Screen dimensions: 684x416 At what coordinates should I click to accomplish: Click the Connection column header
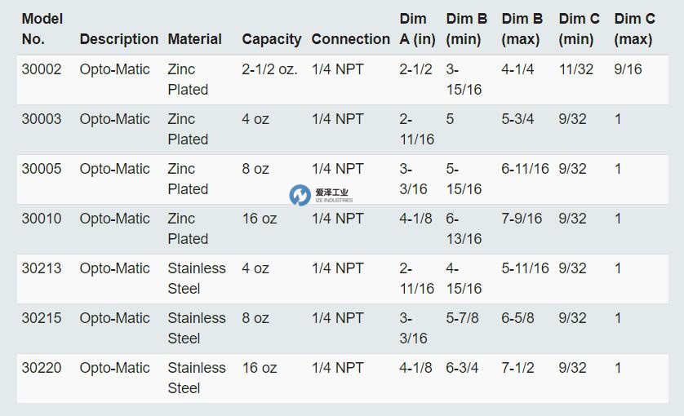(x=351, y=39)
